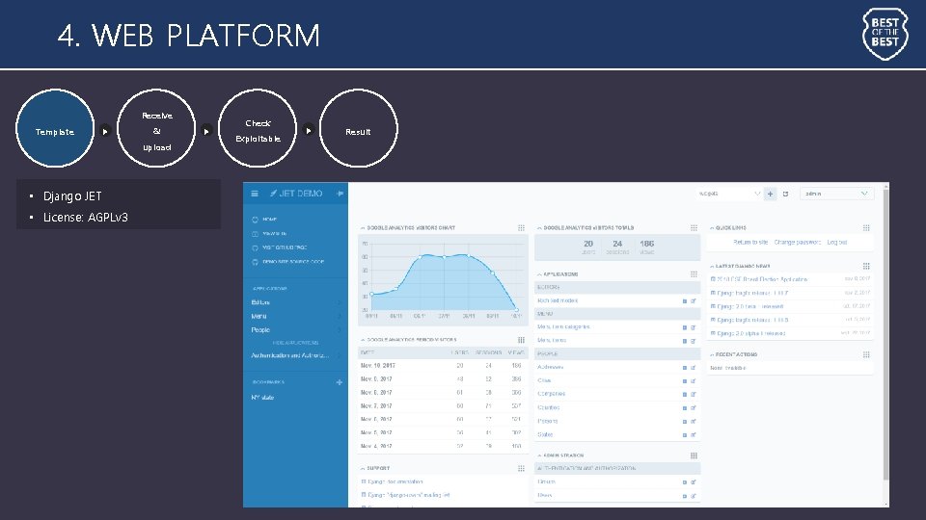Open the View site sidebar link

tap(275, 233)
